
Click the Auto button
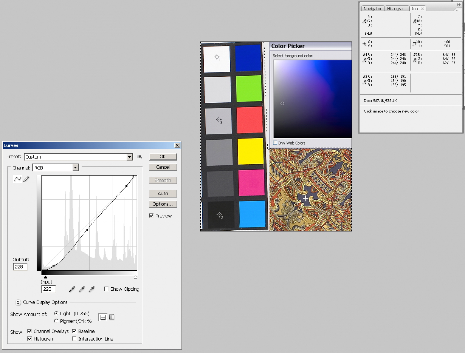[163, 194]
